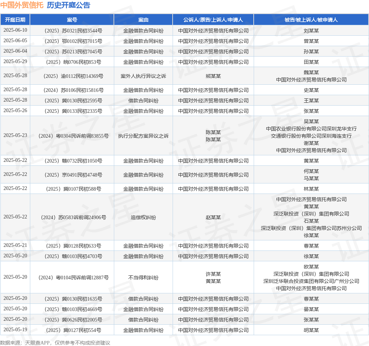Click date cell 2025-05-29
The height and width of the screenshot is (346, 369).
15,61
